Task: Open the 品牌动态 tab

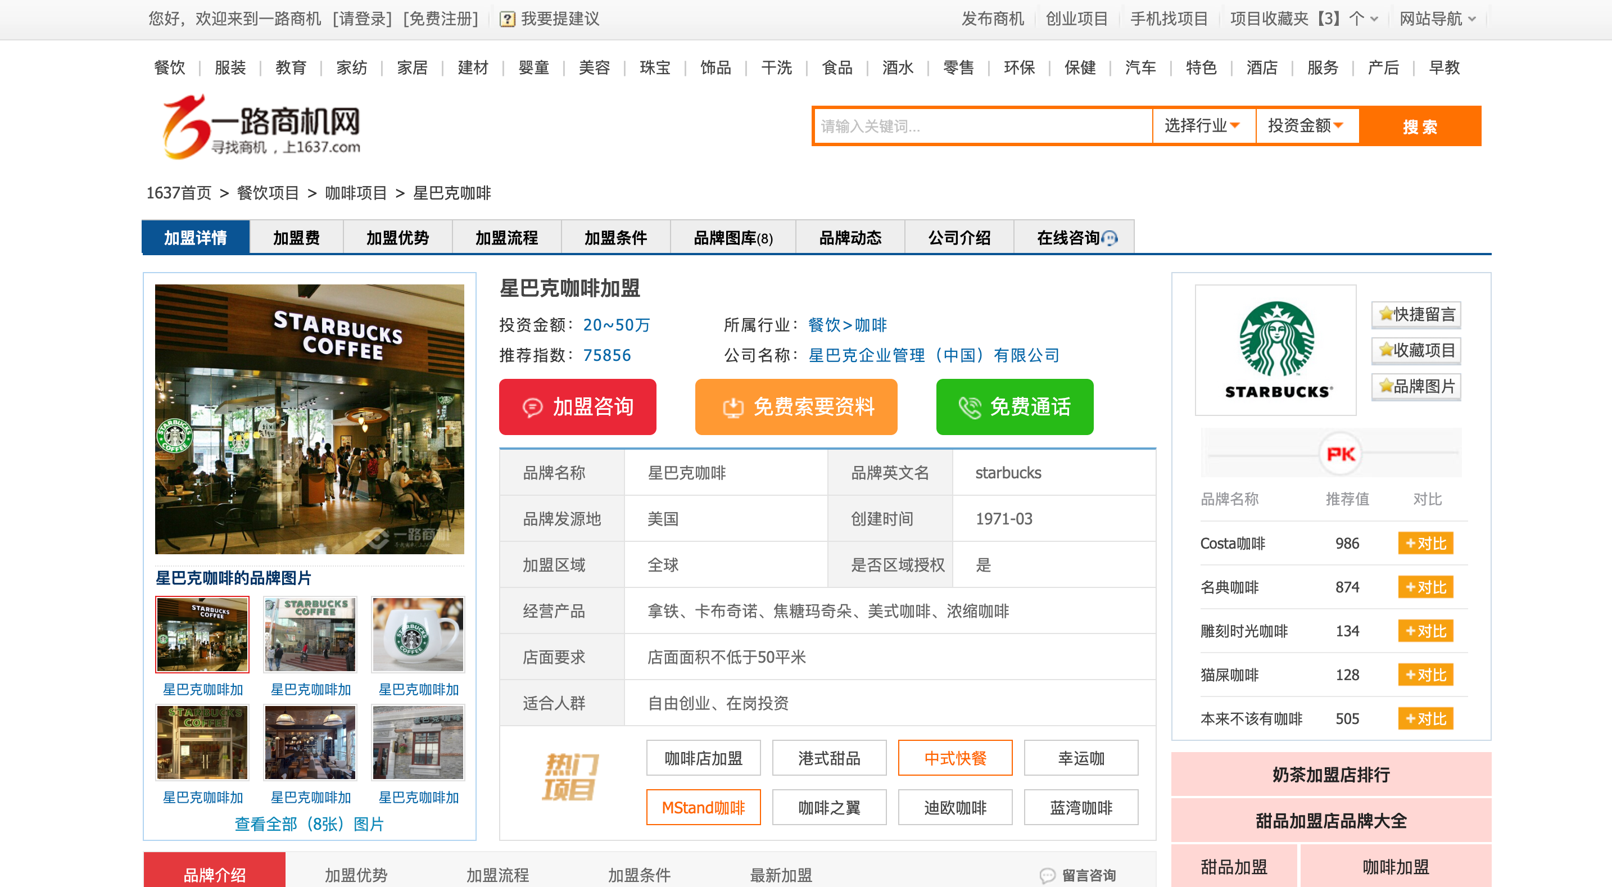Action: [x=850, y=238]
